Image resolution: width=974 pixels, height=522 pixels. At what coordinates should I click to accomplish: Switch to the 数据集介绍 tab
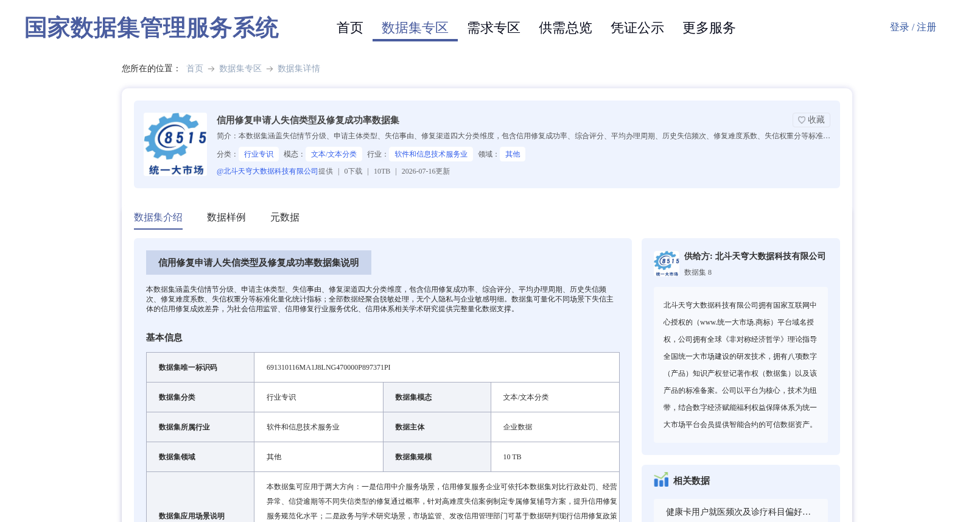[158, 217]
